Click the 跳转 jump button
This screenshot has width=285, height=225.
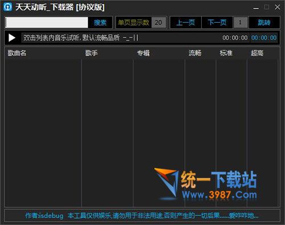pyautogui.click(x=264, y=23)
